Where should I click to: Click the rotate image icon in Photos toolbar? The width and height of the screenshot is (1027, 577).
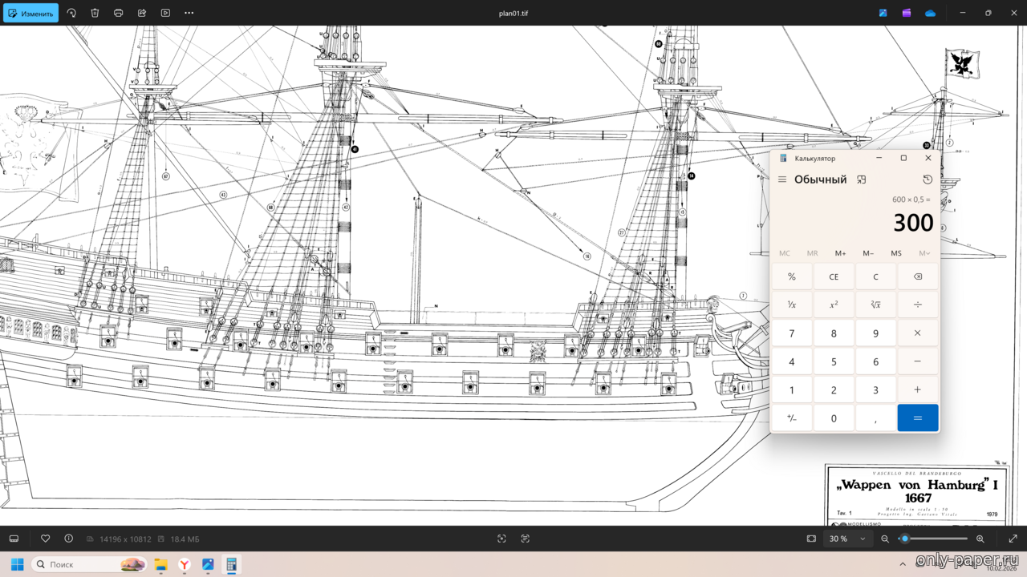(x=71, y=13)
